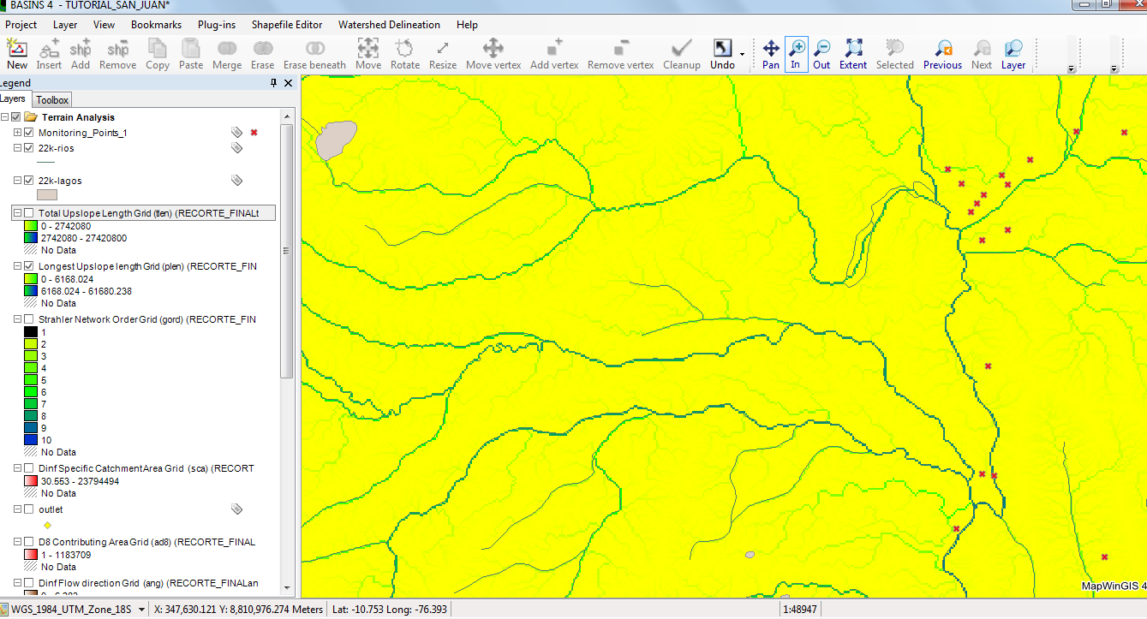Open the Watershed Delineation menu
1147x619 pixels.
coord(389,25)
